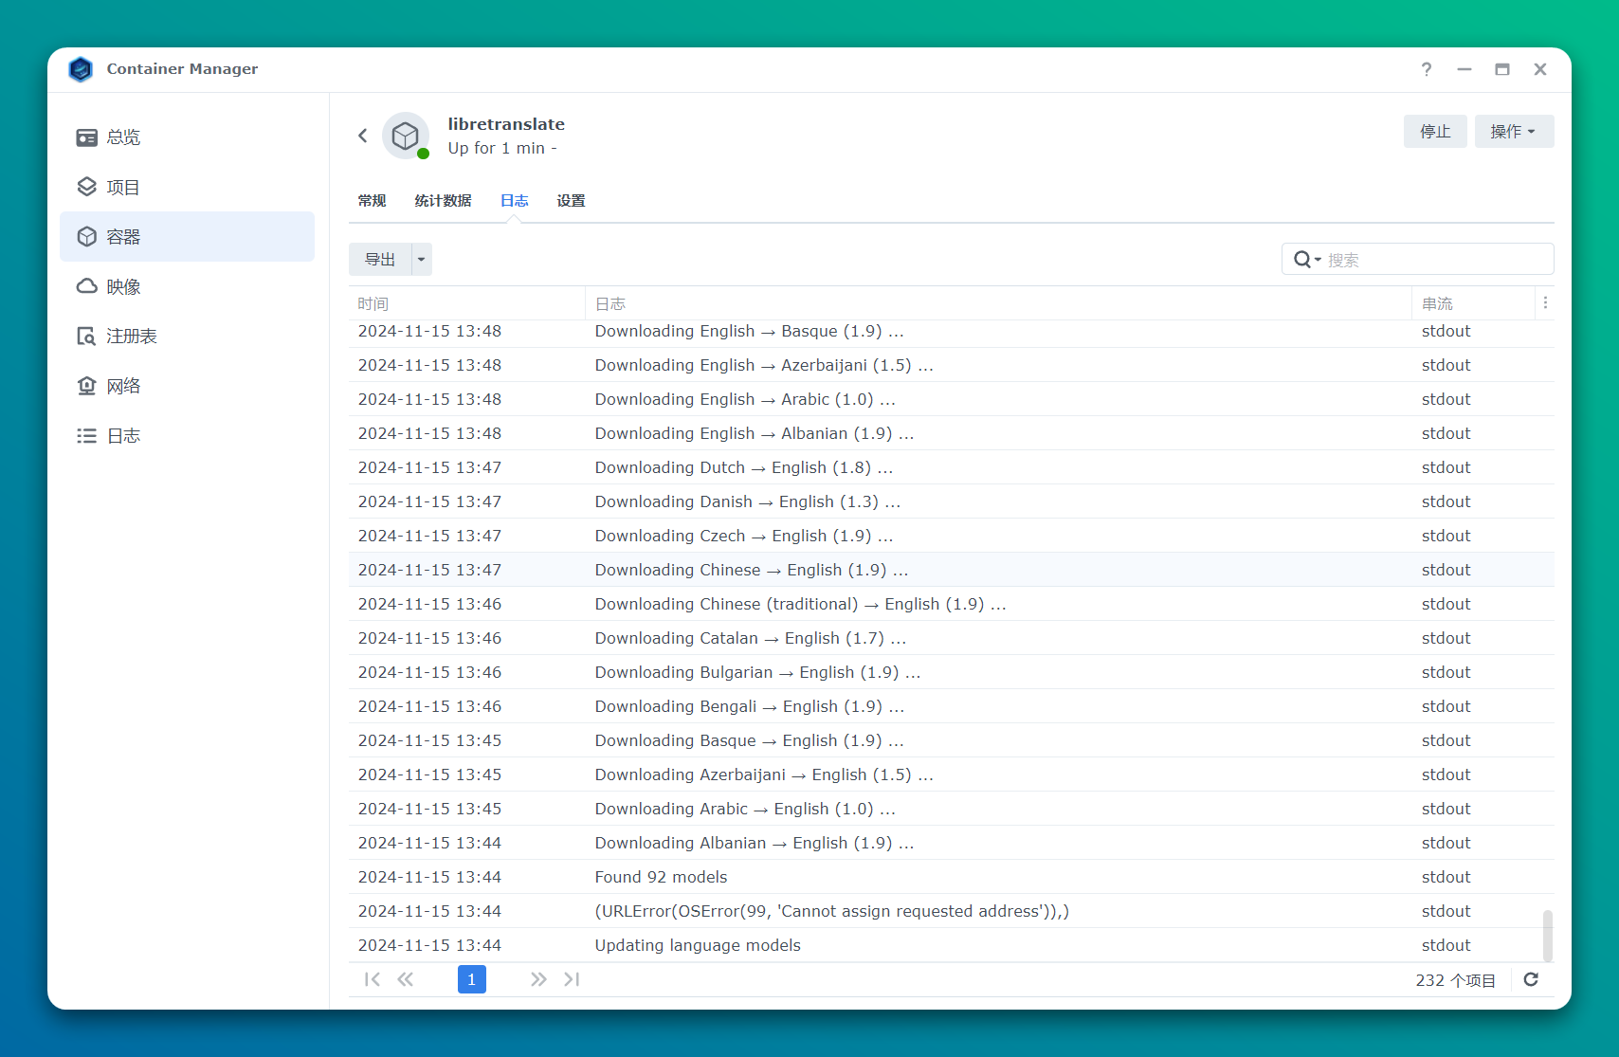Select 'Downloading Danish → English (1.3)' row
Screen dimensions: 1619x1057
(952, 501)
